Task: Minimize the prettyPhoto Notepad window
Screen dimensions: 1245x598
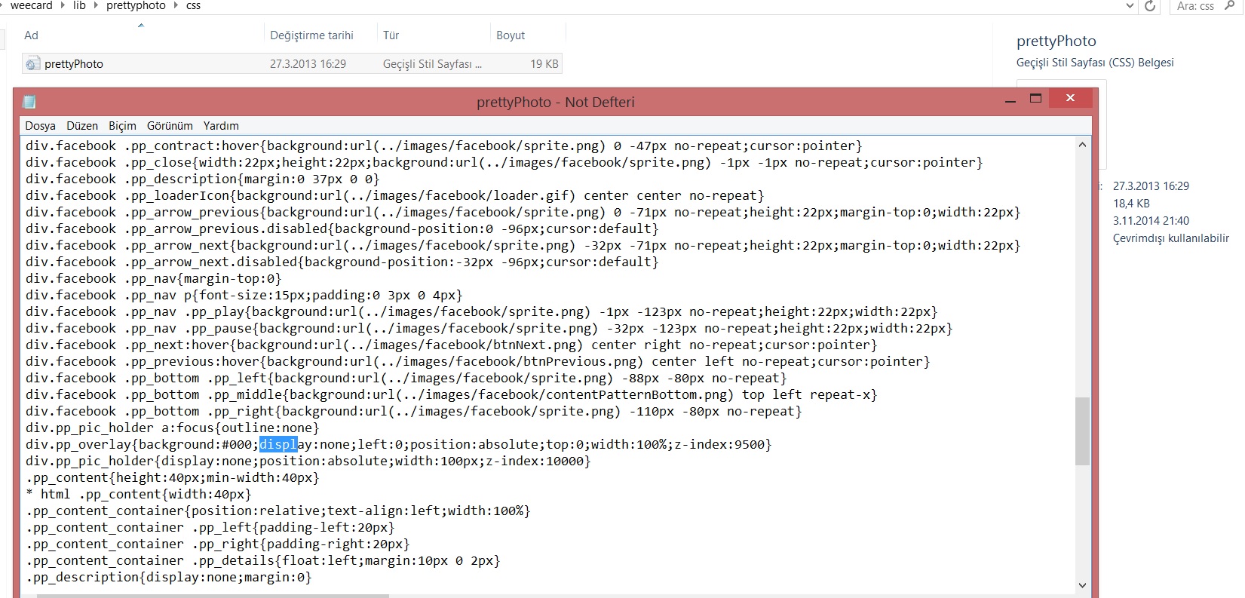Action: coord(1010,100)
